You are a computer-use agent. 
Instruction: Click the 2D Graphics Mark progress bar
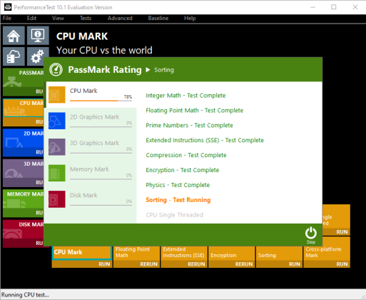(101, 127)
